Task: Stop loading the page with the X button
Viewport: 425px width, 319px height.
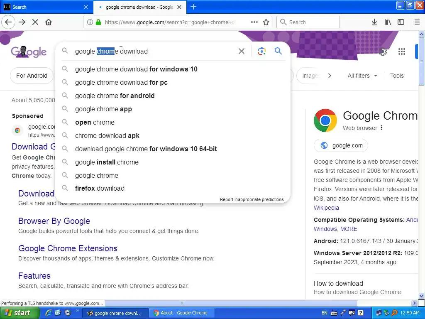Action: tap(35, 22)
